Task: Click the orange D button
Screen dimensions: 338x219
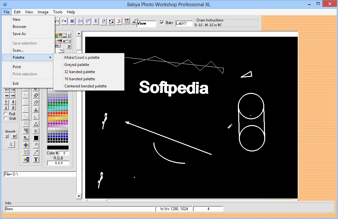Action: (x=69, y=46)
